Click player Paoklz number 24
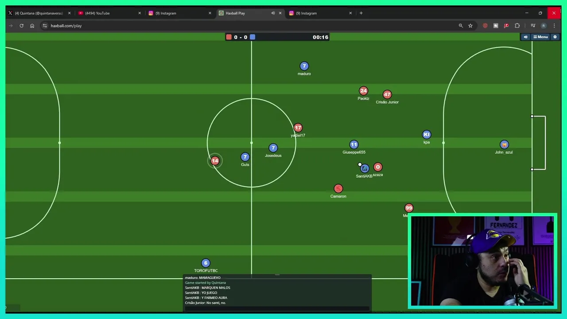This screenshot has height=319, width=567. (363, 91)
